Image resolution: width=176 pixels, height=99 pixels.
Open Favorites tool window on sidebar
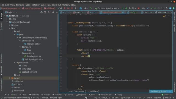click(x=1, y=71)
